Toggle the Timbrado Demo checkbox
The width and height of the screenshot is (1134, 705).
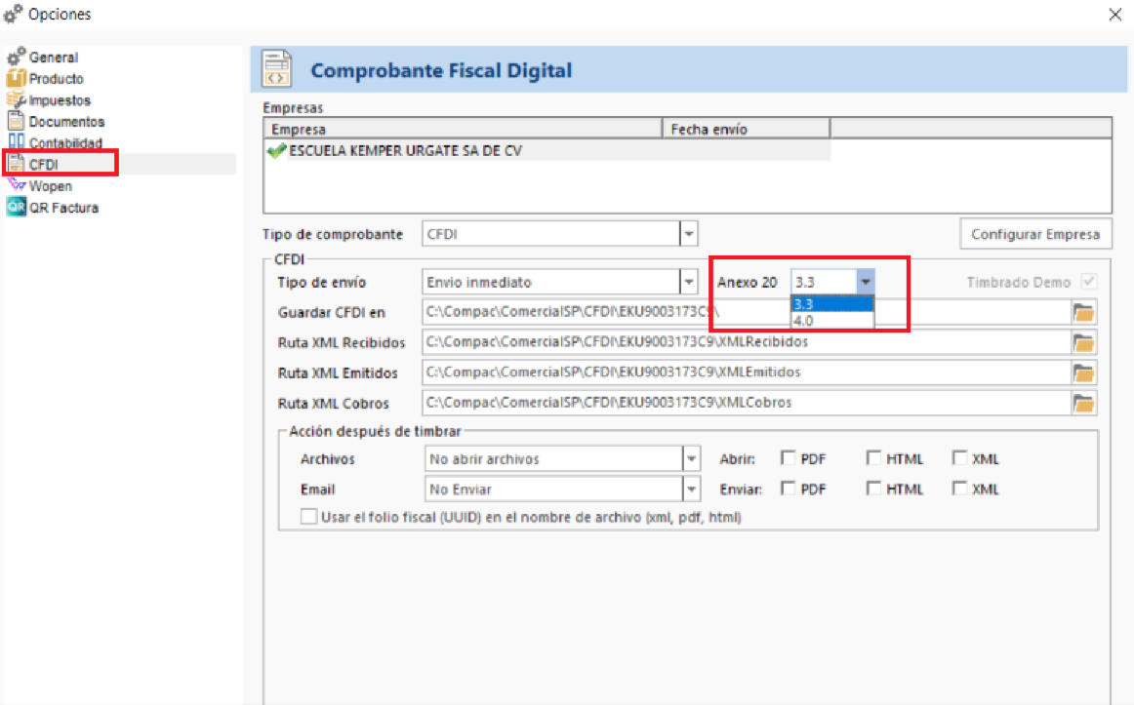1088,282
